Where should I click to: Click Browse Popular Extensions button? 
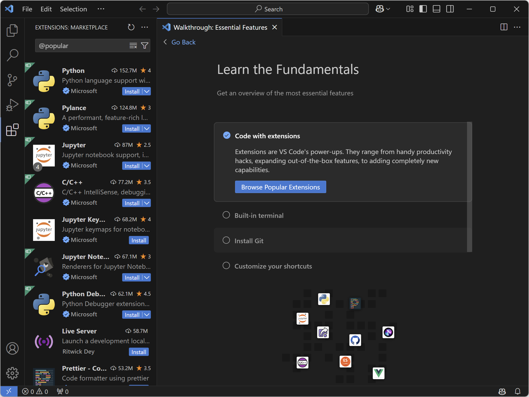(x=280, y=187)
